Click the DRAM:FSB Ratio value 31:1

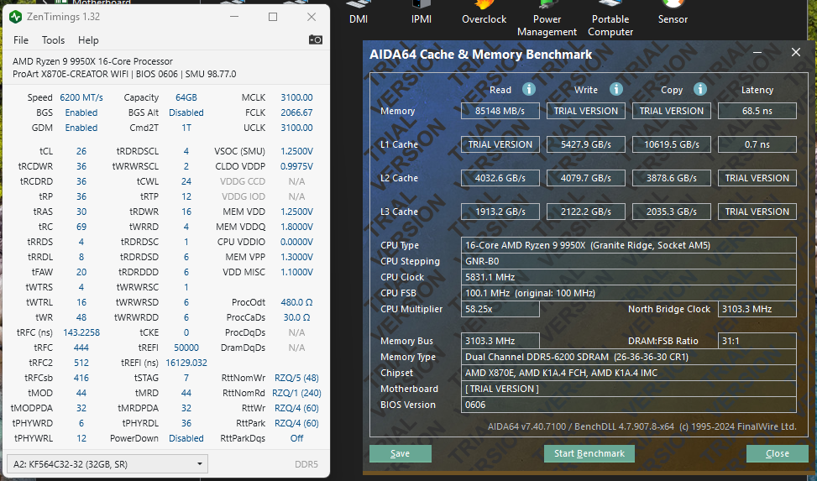click(x=757, y=341)
